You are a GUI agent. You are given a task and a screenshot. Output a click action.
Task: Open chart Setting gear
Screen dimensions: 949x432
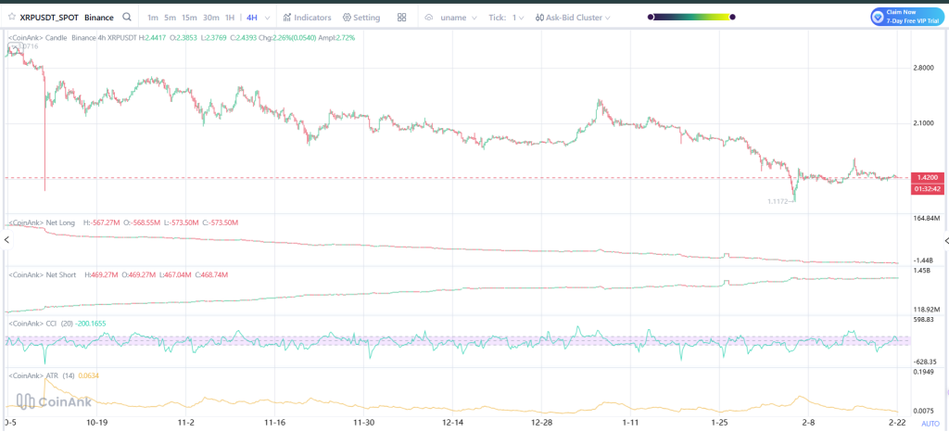[361, 17]
